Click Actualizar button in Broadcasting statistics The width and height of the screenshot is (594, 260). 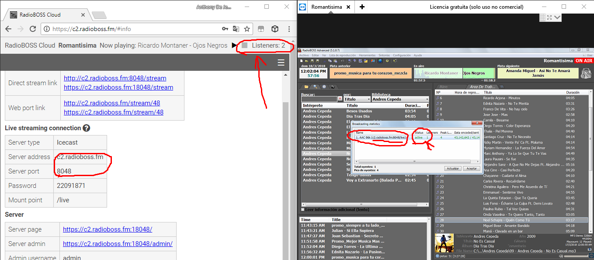(452, 168)
